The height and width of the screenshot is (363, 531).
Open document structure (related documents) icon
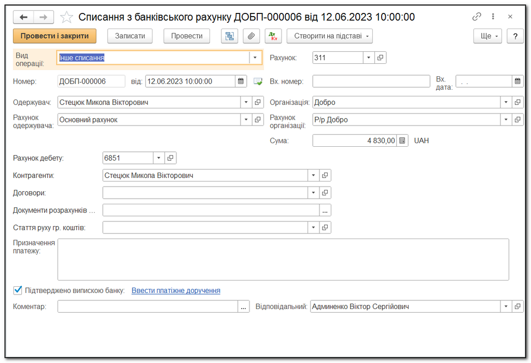tap(230, 36)
